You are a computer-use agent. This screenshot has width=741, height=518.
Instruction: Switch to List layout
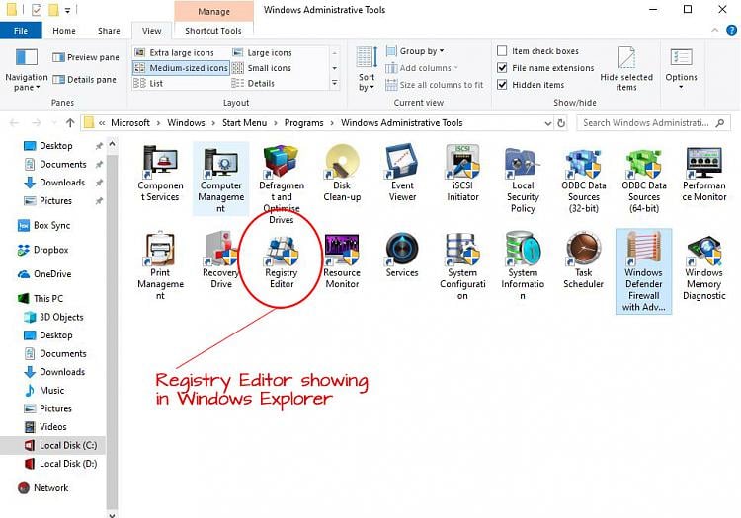pos(148,83)
